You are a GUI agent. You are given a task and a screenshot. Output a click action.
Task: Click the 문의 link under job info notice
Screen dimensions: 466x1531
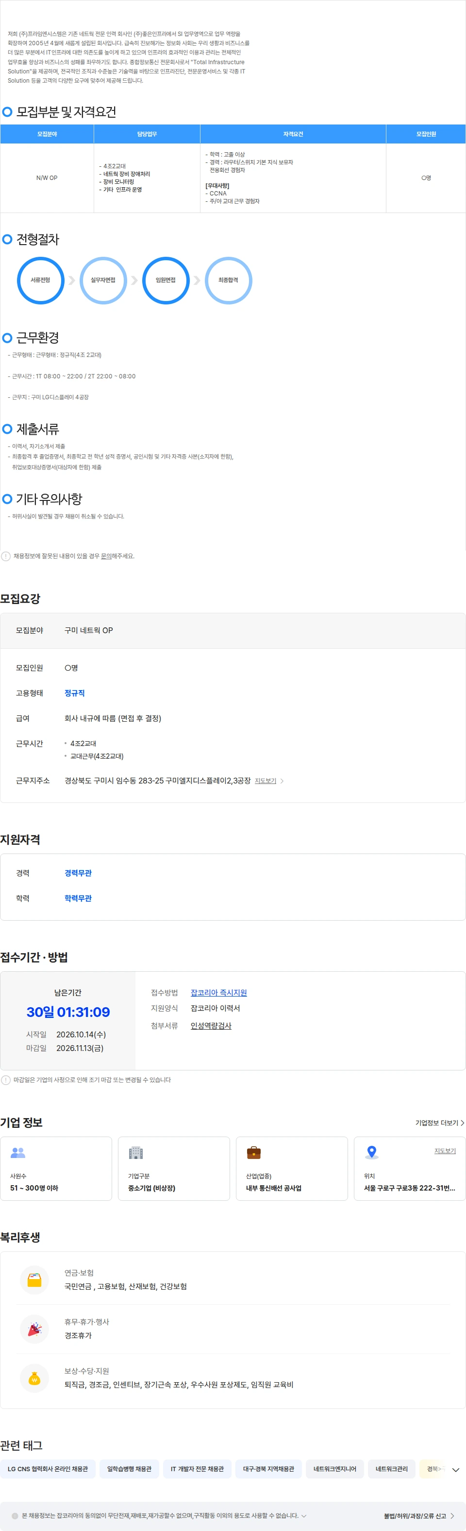tap(106, 556)
